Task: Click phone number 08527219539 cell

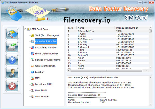Action: click(123, 61)
